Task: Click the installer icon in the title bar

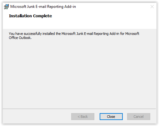Action: click(6, 7)
